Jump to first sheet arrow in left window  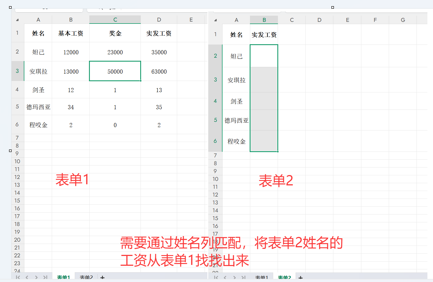tap(18, 277)
